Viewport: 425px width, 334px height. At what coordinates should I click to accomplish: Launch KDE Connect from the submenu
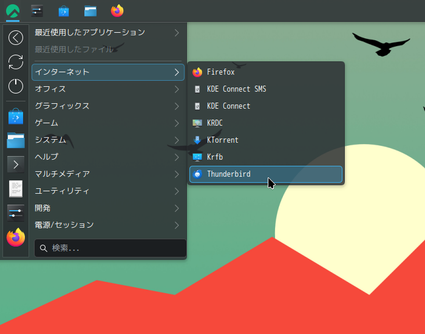(x=266, y=106)
